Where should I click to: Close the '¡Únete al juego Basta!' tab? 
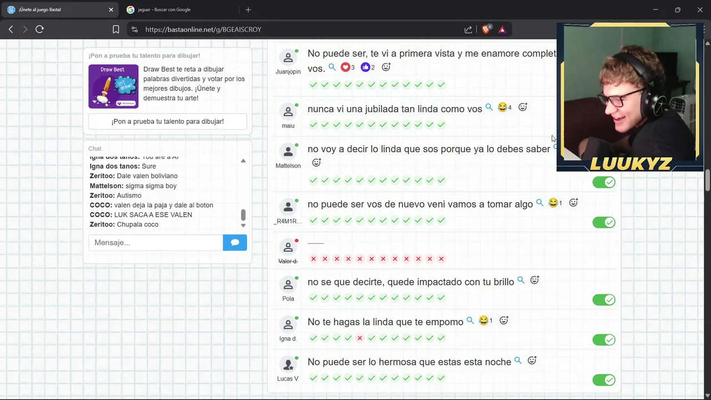coord(111,9)
